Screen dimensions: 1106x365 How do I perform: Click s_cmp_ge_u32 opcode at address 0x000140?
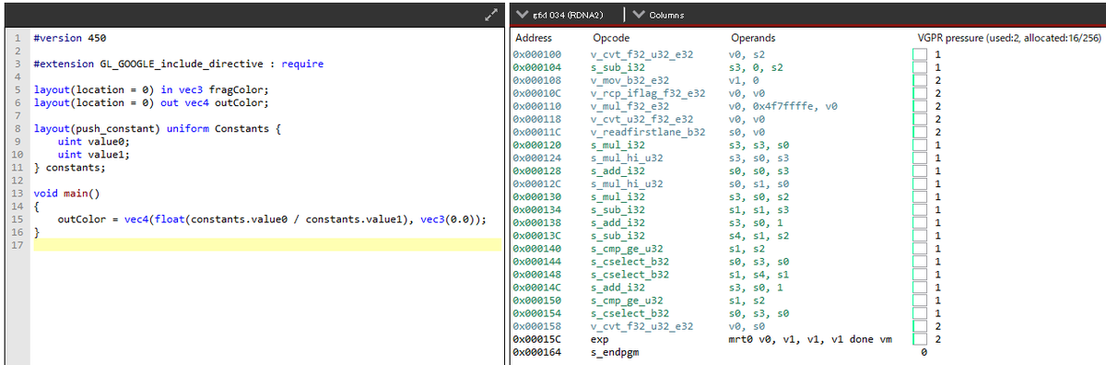tap(627, 248)
